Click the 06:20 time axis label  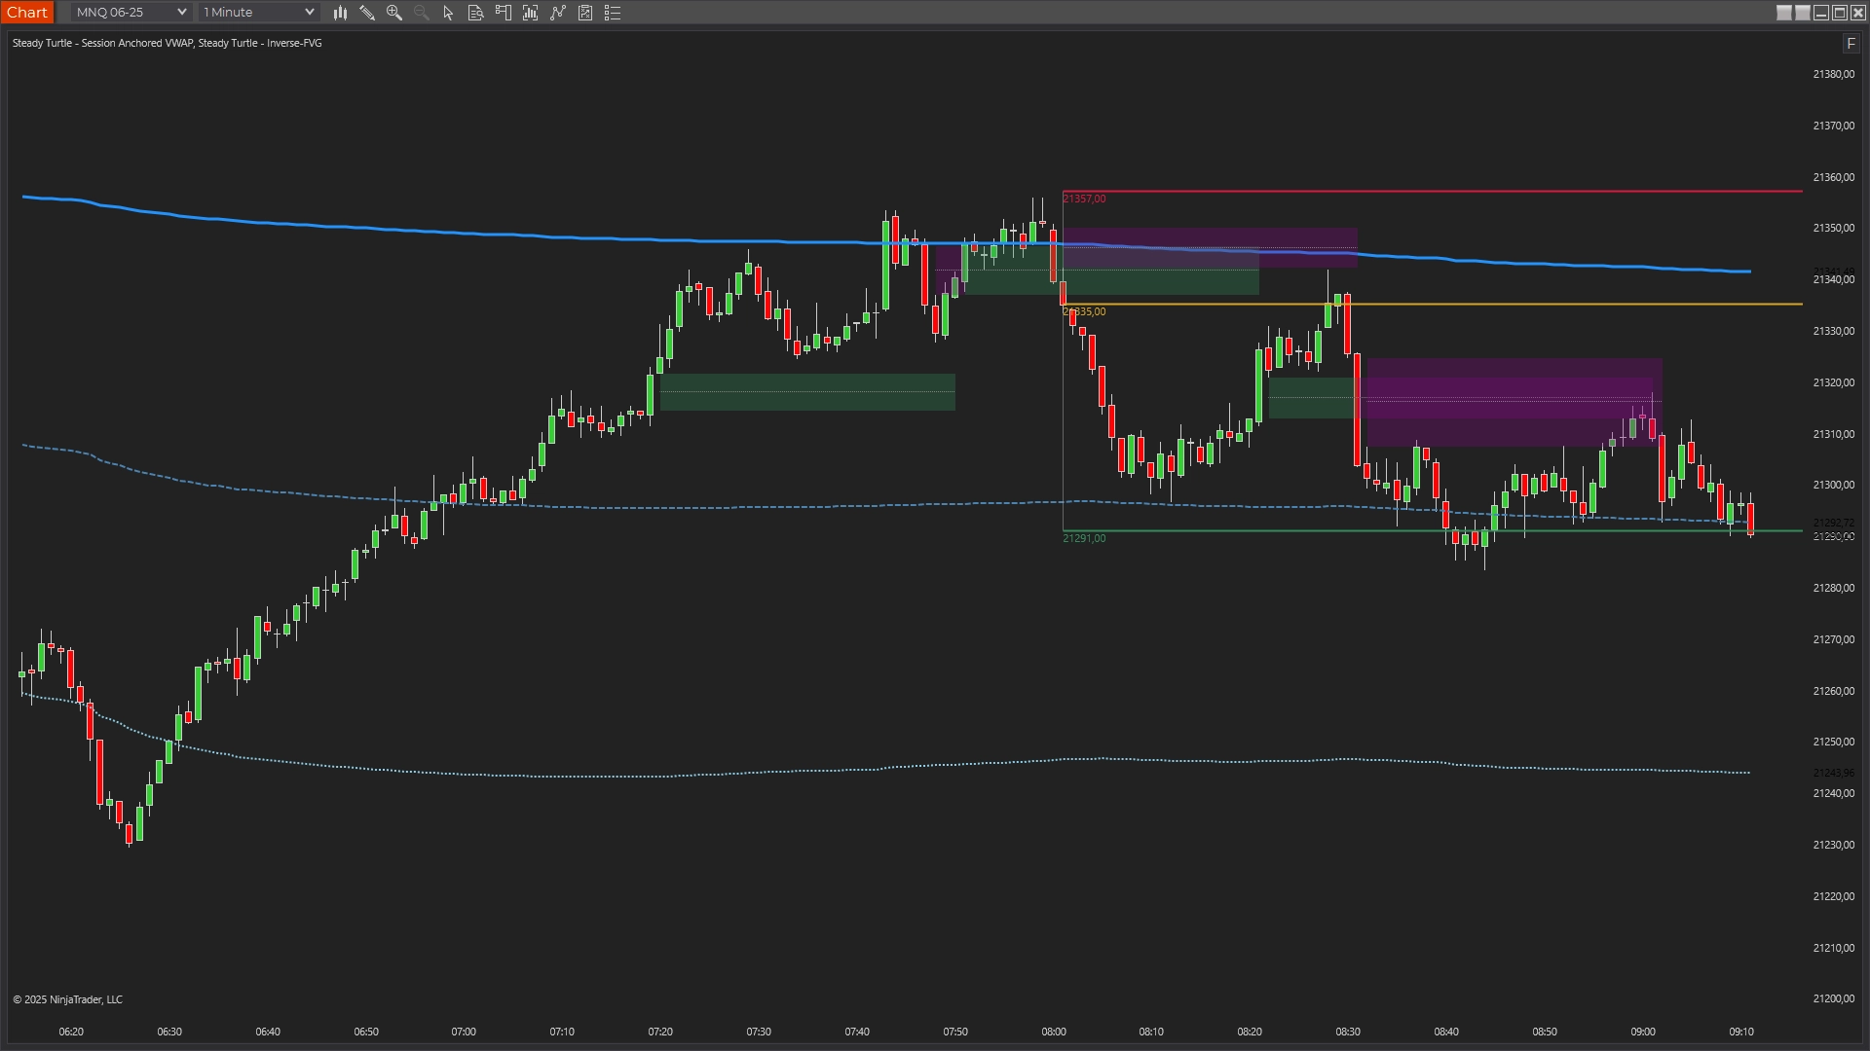(x=71, y=1032)
